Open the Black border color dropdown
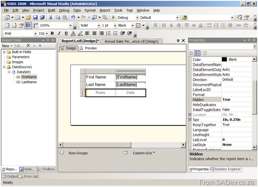Image resolution: width=258 pixels, height=187 pixels. pyautogui.click(x=132, y=25)
